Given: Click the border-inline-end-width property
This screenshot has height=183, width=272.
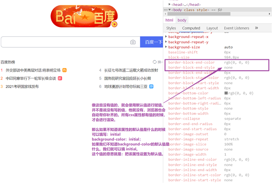Looking at the screenshot, I should (192, 170).
